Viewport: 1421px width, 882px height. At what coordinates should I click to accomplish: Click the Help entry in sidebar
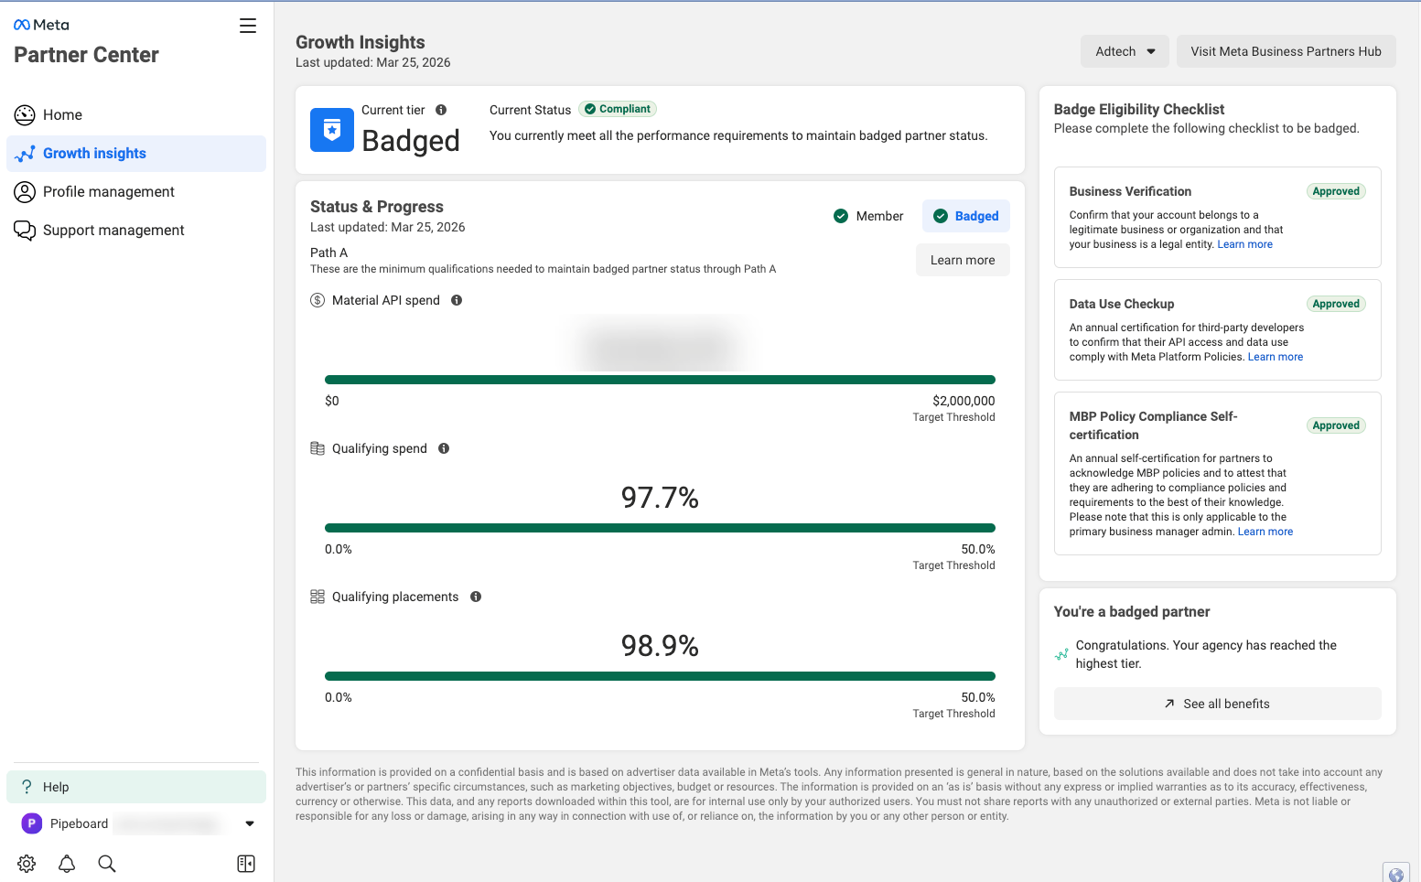55,787
